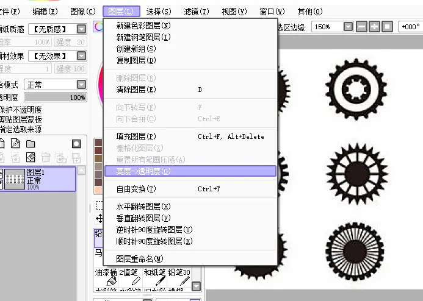Image resolution: width=423 pixels, height=301 pixels.
Task: Click the 强度 100 material strength field
Action: coord(71,69)
